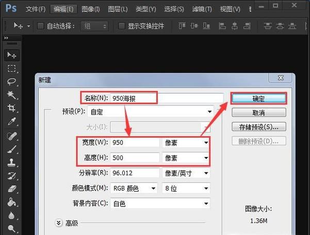Expand the 高级 advanced section
Screen dimensions: 310x235
[x=59, y=223]
